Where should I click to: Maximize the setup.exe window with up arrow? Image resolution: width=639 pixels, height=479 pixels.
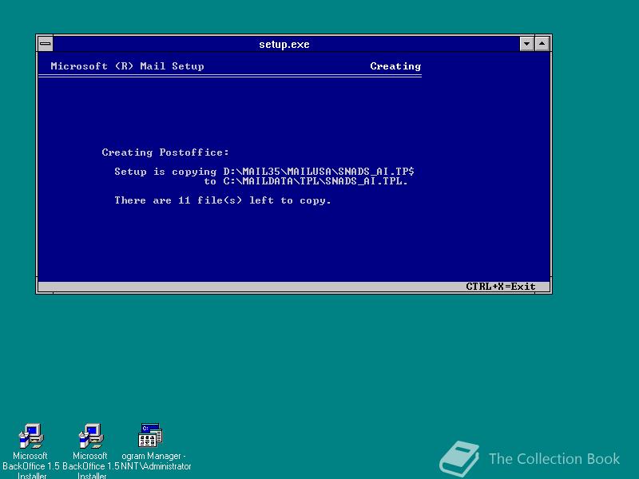coord(542,44)
